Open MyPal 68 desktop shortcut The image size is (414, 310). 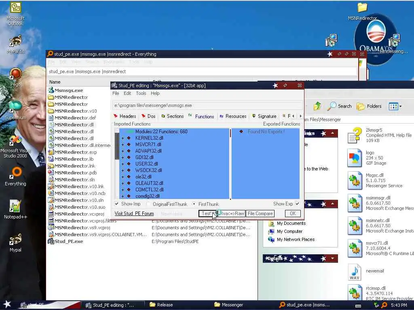coord(15,44)
